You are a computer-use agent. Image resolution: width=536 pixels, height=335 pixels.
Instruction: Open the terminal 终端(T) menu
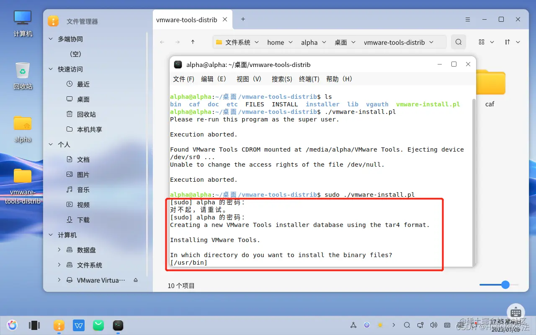point(309,79)
